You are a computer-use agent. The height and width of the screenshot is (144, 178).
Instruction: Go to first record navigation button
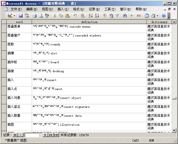click(15, 135)
